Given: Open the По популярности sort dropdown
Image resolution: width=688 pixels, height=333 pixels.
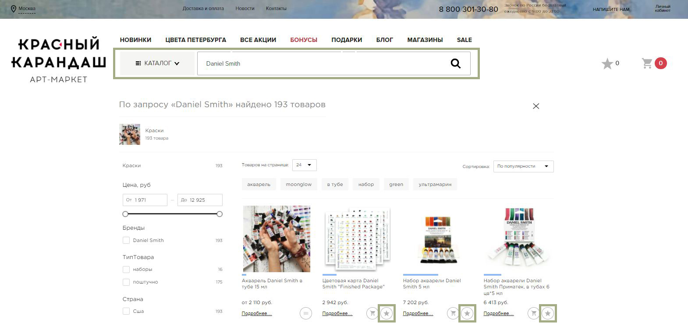Looking at the screenshot, I should pos(523,166).
